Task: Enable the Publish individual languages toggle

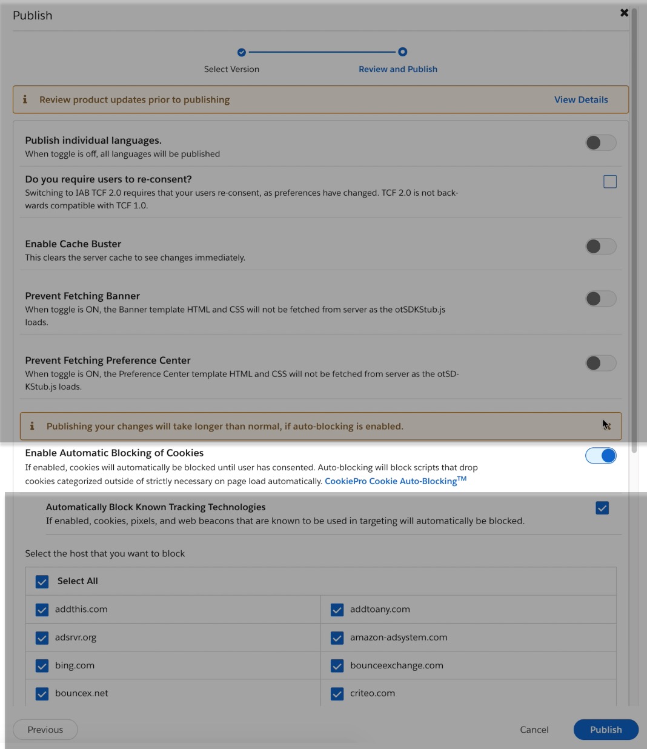Action: point(600,142)
